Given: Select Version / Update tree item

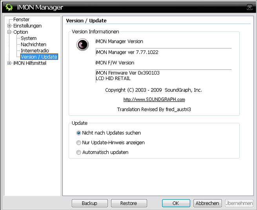Looking at the screenshot, I should [x=39, y=57].
